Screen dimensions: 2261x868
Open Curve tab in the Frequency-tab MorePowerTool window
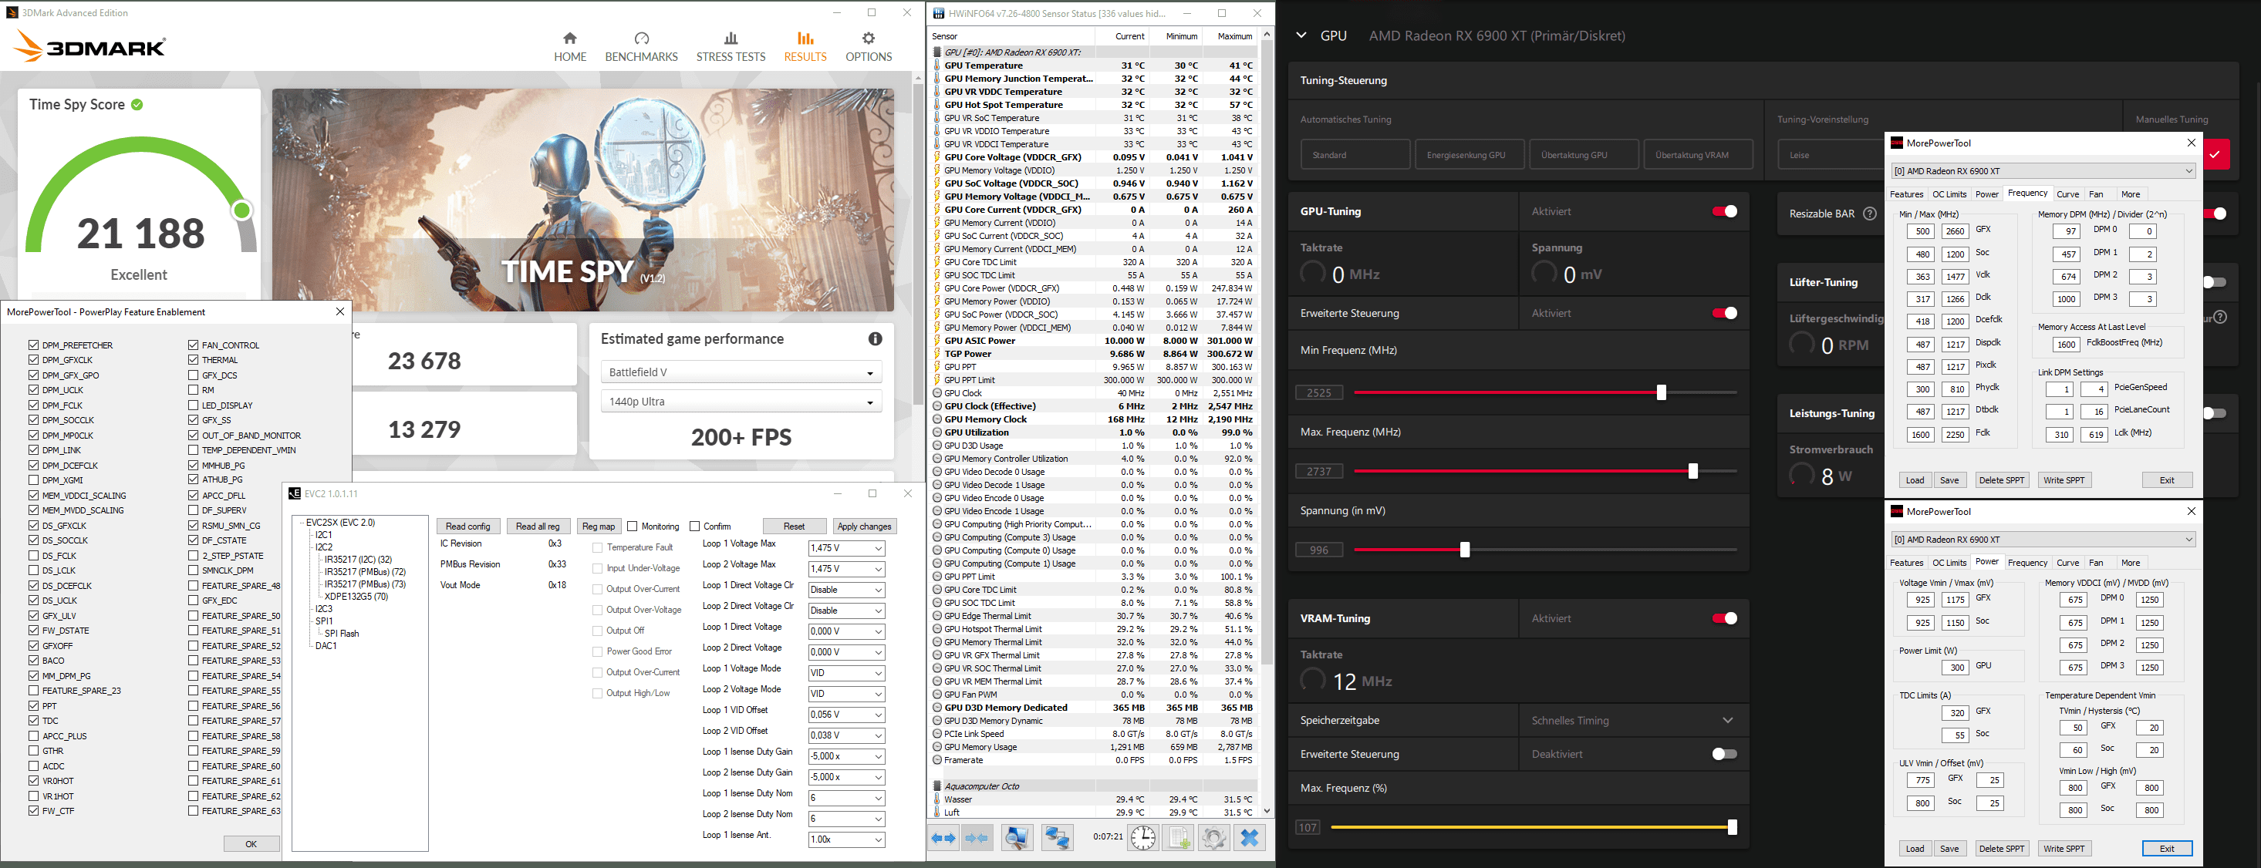(x=2067, y=194)
